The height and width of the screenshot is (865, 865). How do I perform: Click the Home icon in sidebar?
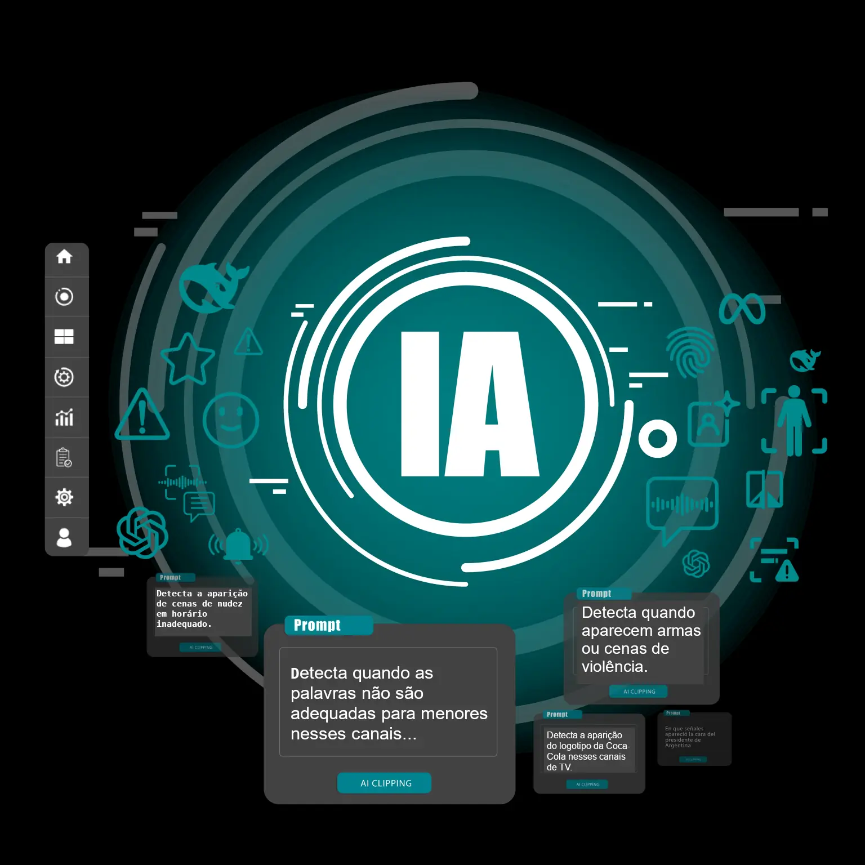64,257
